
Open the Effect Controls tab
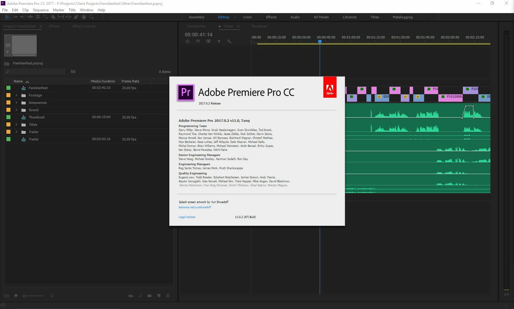tap(84, 26)
